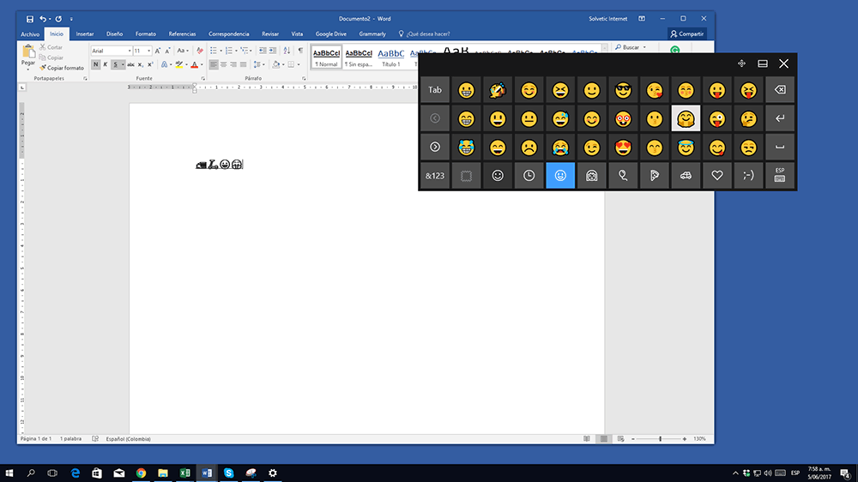
Task: Toggle strikethrough (abc) formatting
Action: point(130,64)
